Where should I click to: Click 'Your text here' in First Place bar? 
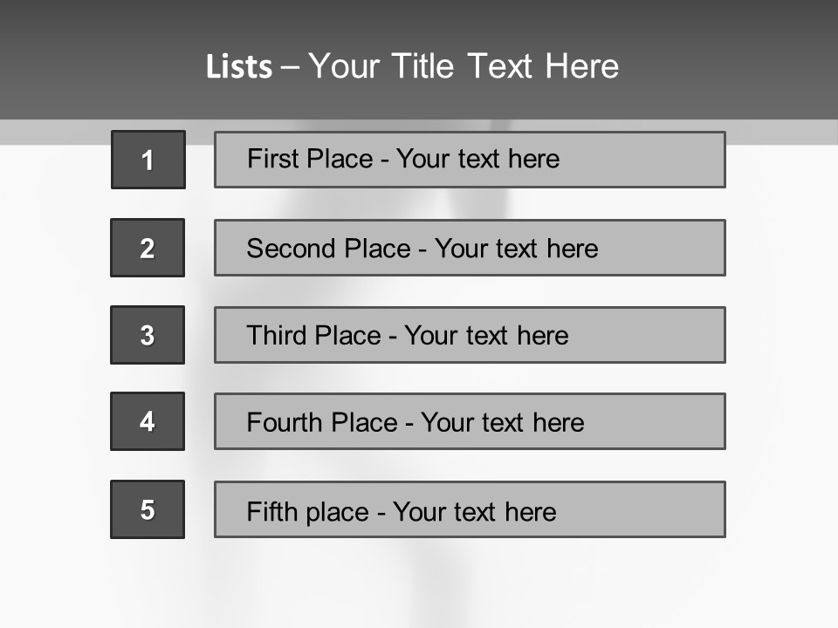[x=477, y=159]
